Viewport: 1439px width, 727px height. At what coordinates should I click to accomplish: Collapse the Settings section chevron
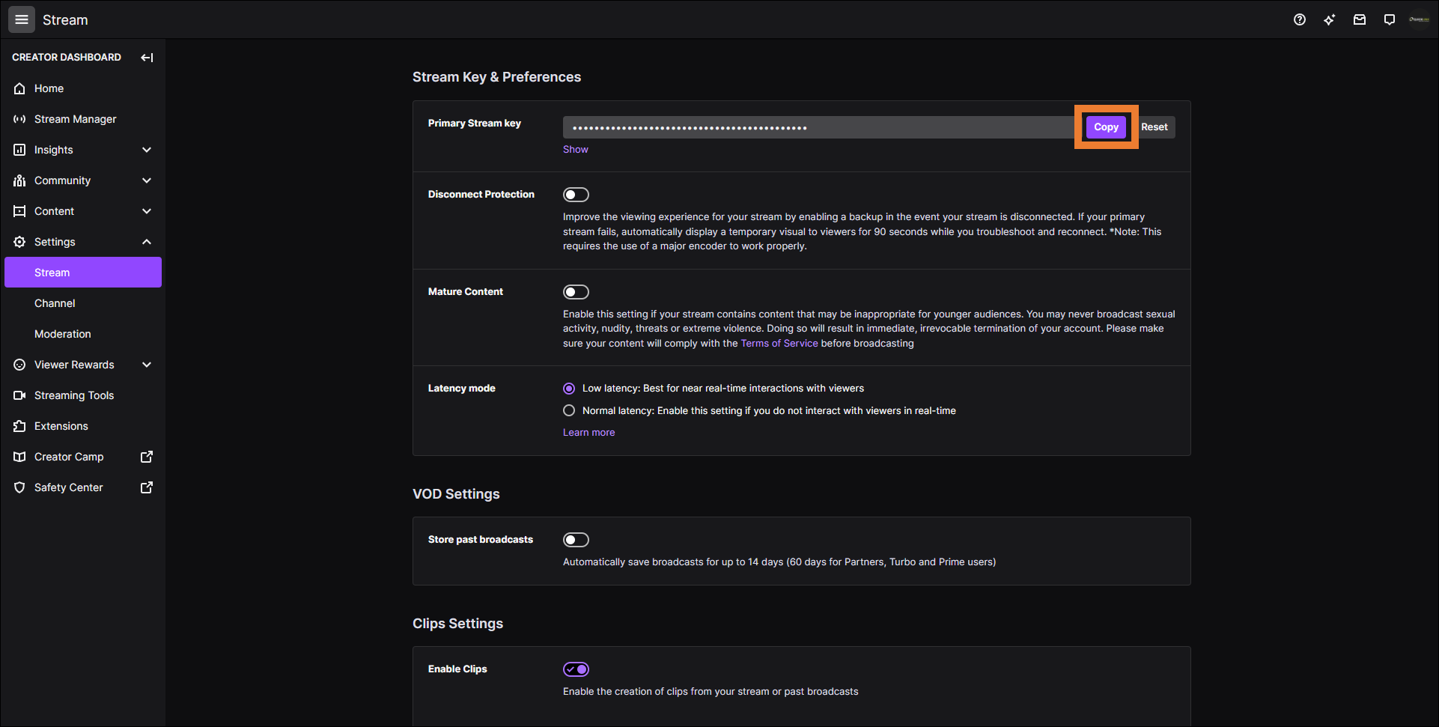(x=147, y=242)
